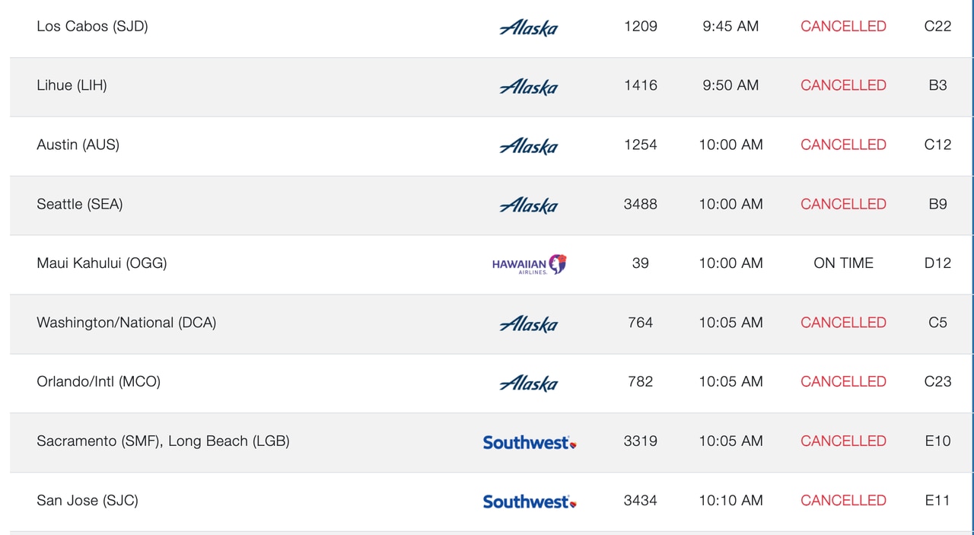Image resolution: width=974 pixels, height=535 pixels.
Task: Click the Alaska logo in the Los Cabos row
Action: pos(529,27)
